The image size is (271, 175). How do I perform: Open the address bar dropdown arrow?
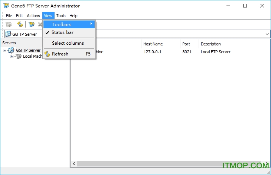click(267, 34)
